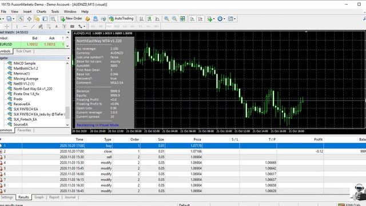Open the Insert menu

(27, 11)
